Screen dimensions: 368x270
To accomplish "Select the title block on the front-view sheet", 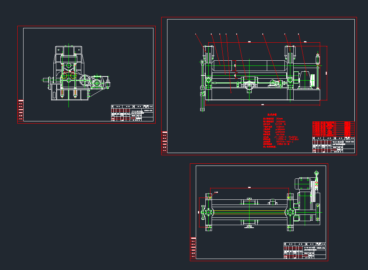I will click(x=333, y=145).
